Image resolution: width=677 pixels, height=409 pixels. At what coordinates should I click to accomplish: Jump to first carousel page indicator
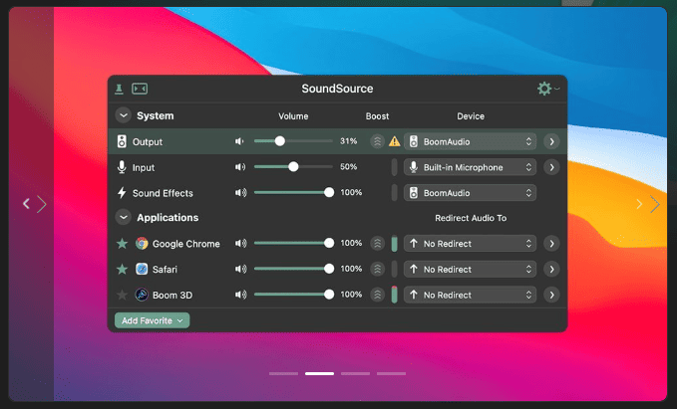[x=283, y=373]
